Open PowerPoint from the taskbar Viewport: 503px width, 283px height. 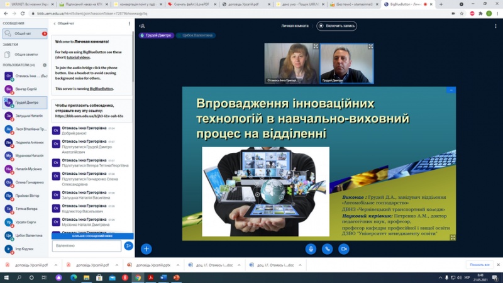177,277
